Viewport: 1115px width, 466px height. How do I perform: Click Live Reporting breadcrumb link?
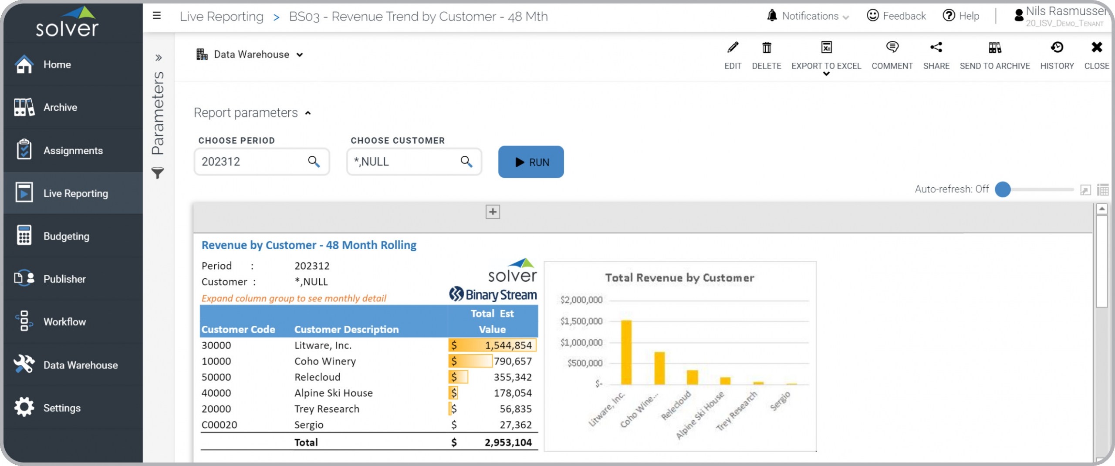click(x=221, y=17)
